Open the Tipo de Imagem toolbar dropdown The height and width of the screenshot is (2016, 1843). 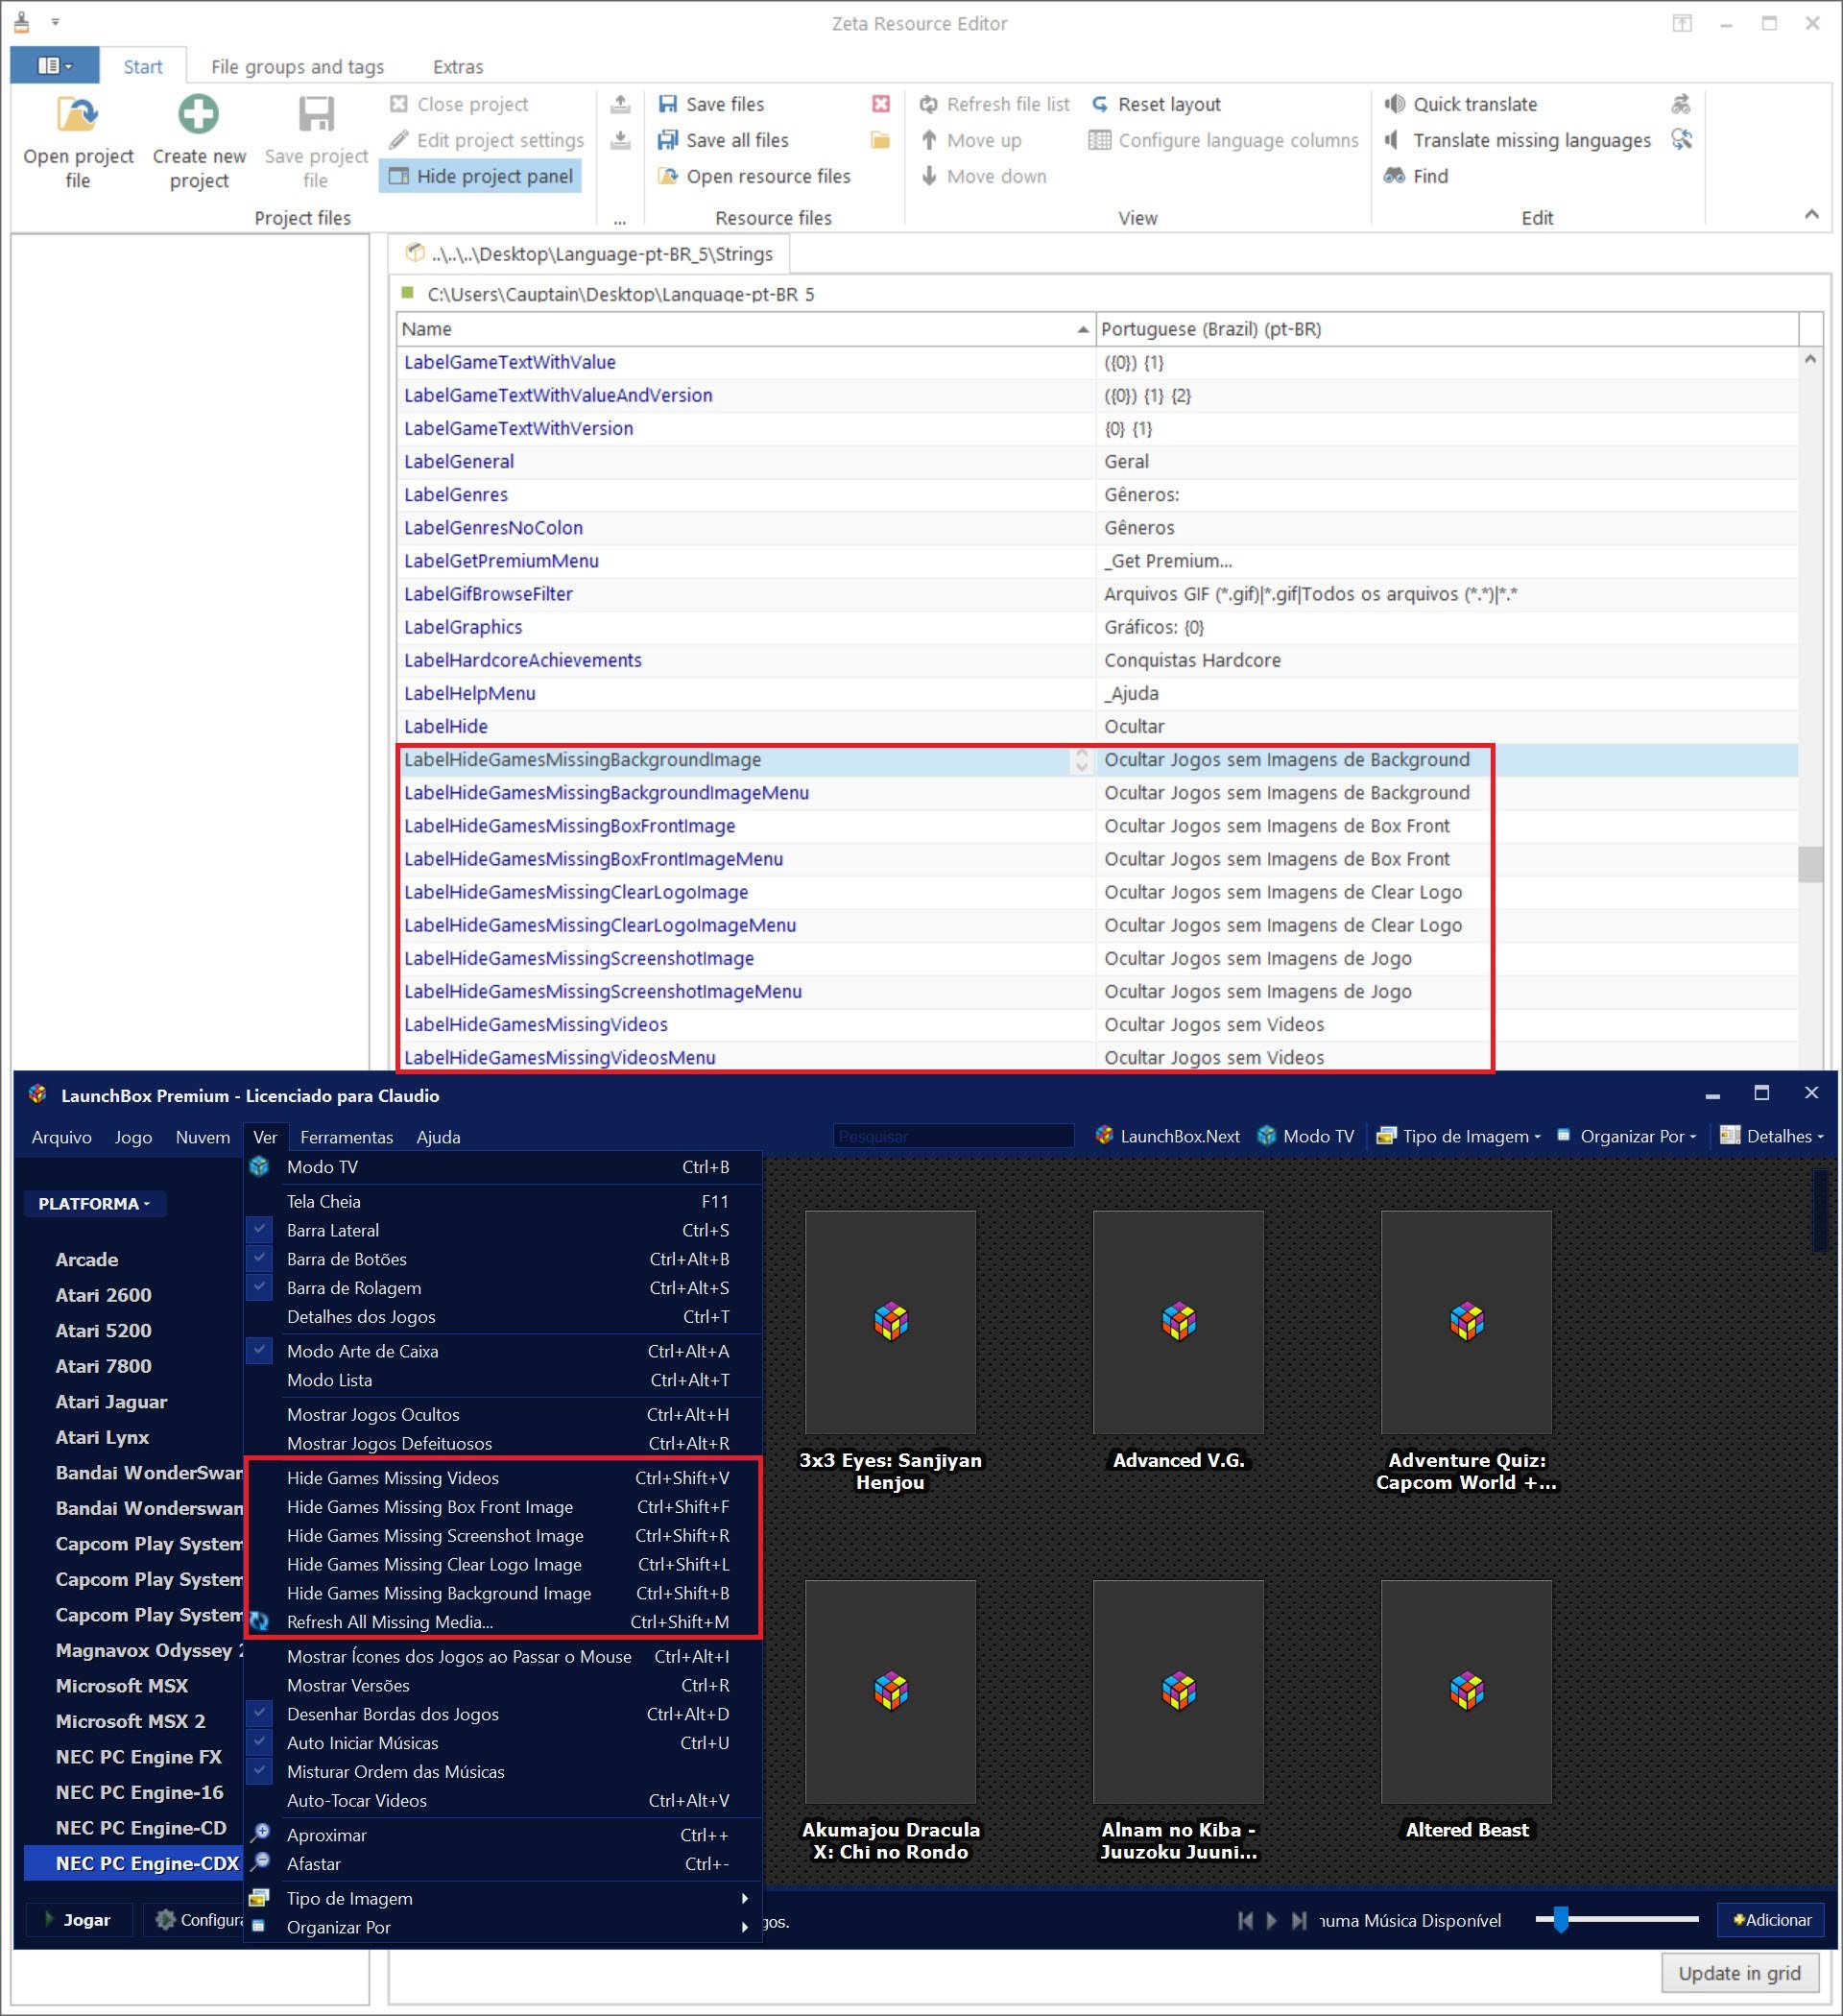[x=1458, y=1136]
